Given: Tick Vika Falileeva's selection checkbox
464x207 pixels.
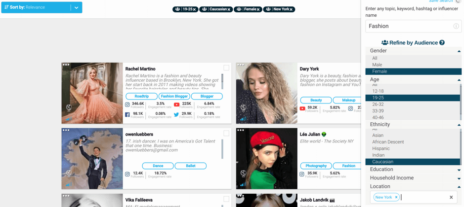Looking at the screenshot, I should 226,199.
